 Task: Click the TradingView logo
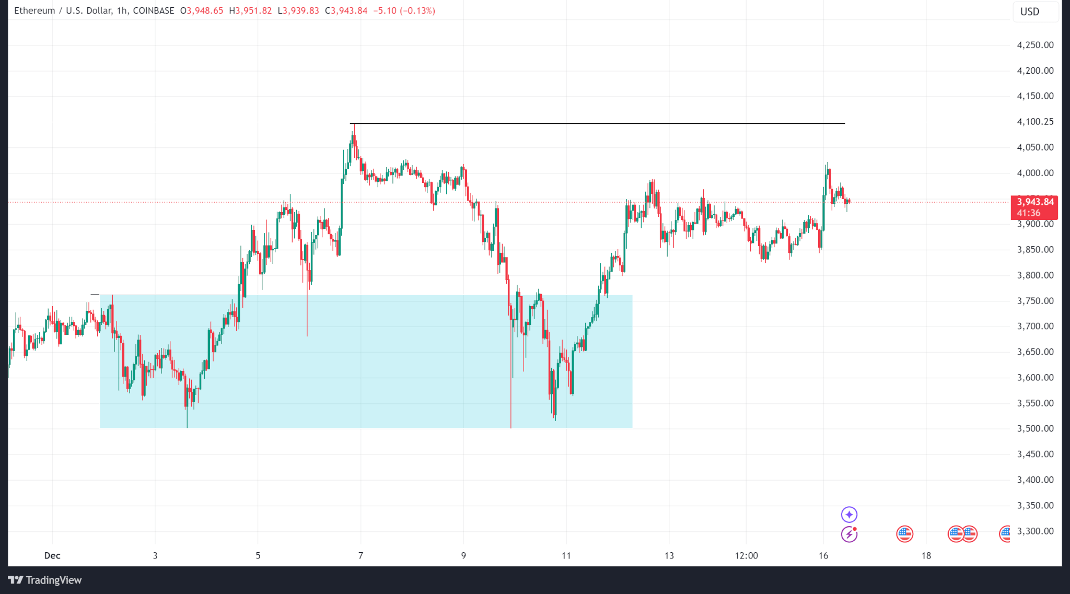pos(45,580)
